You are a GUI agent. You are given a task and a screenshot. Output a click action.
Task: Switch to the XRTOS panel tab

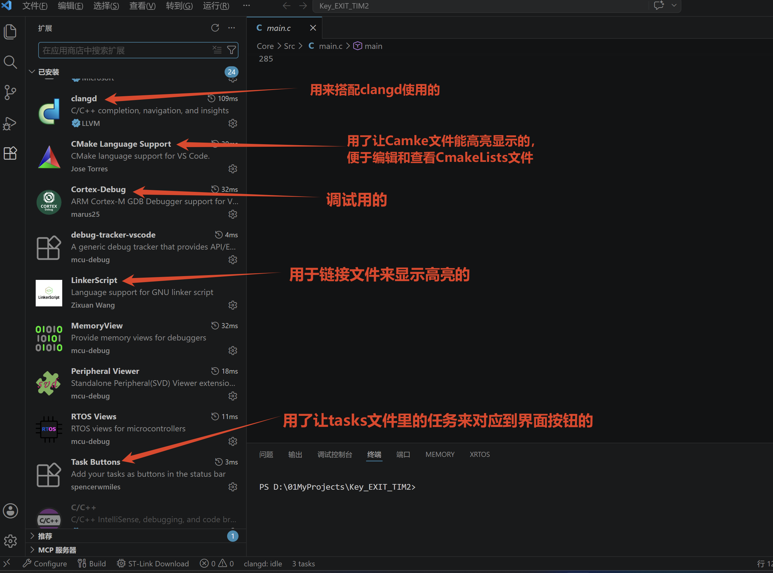(x=480, y=454)
